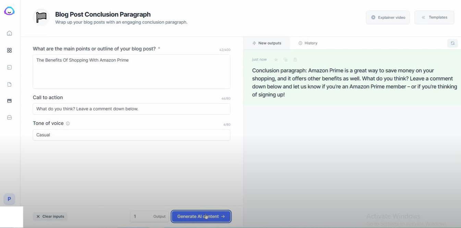Clear inputs using the Clear inputs button
The image size is (461, 228).
tap(50, 216)
